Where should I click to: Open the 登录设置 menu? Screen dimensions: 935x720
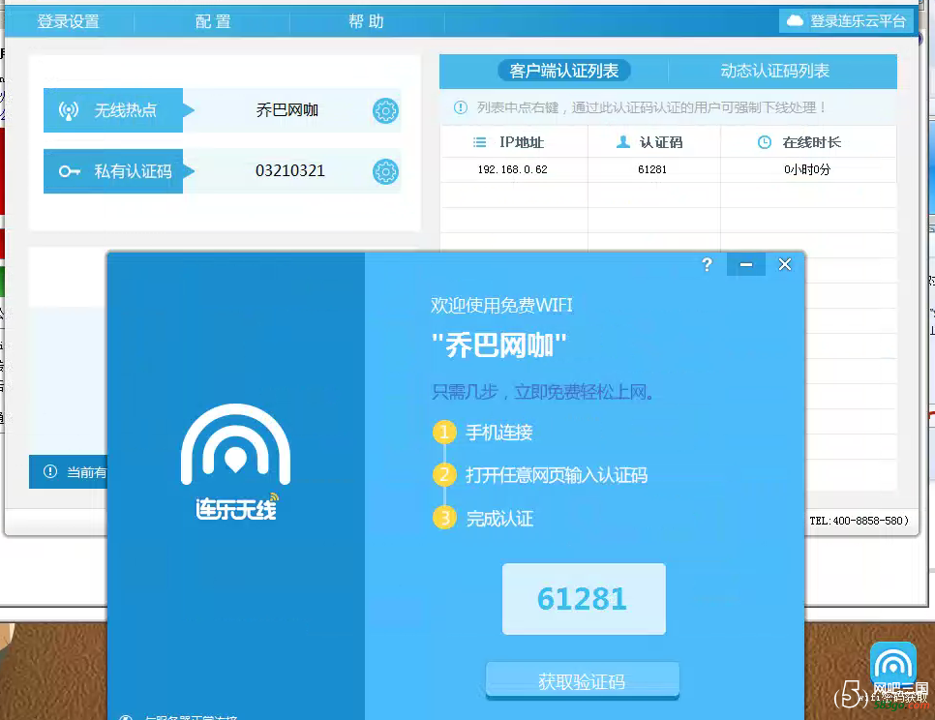[68, 21]
